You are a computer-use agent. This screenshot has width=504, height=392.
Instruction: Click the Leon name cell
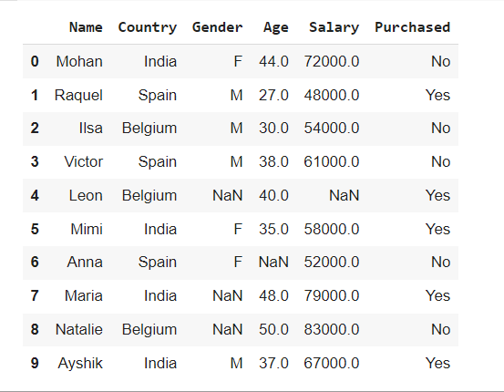click(86, 195)
